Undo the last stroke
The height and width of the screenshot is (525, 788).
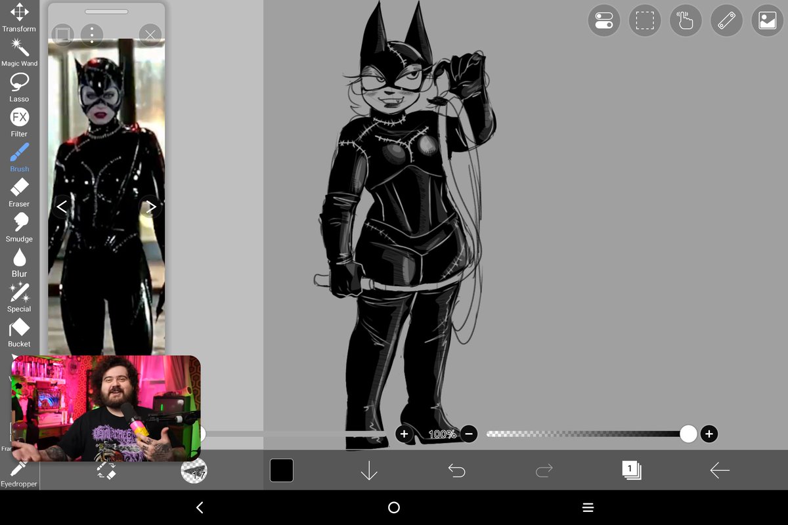click(x=456, y=470)
